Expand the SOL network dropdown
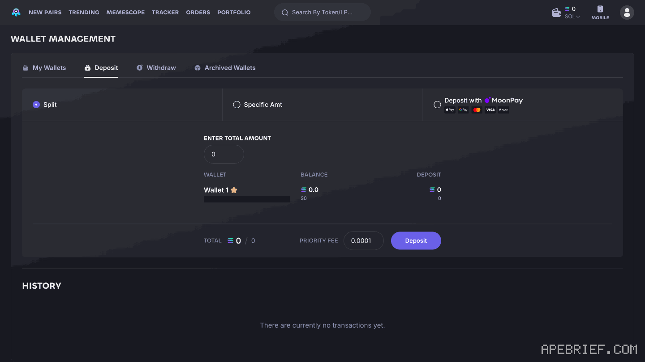645x362 pixels. coord(572,17)
